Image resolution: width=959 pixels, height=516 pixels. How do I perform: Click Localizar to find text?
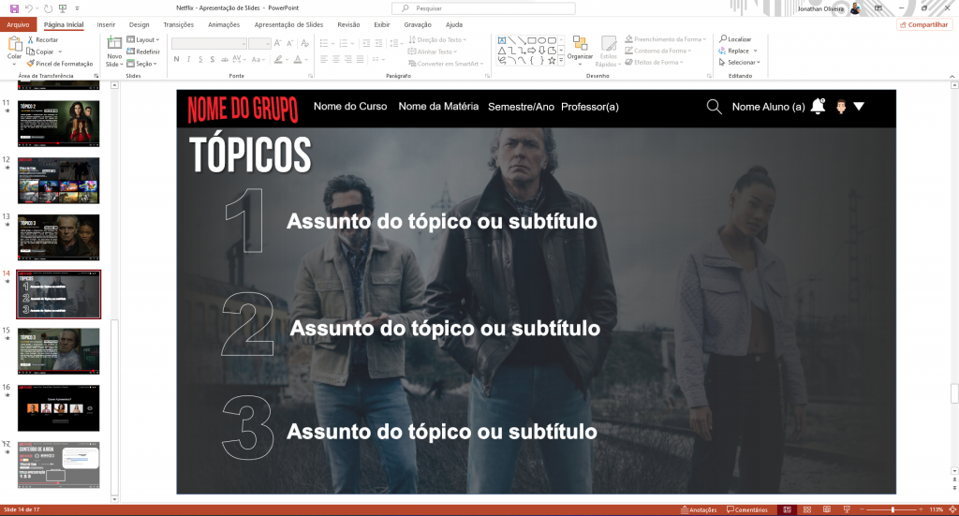pyautogui.click(x=735, y=39)
